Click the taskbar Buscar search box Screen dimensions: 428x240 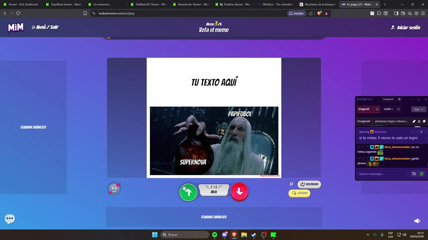185,235
